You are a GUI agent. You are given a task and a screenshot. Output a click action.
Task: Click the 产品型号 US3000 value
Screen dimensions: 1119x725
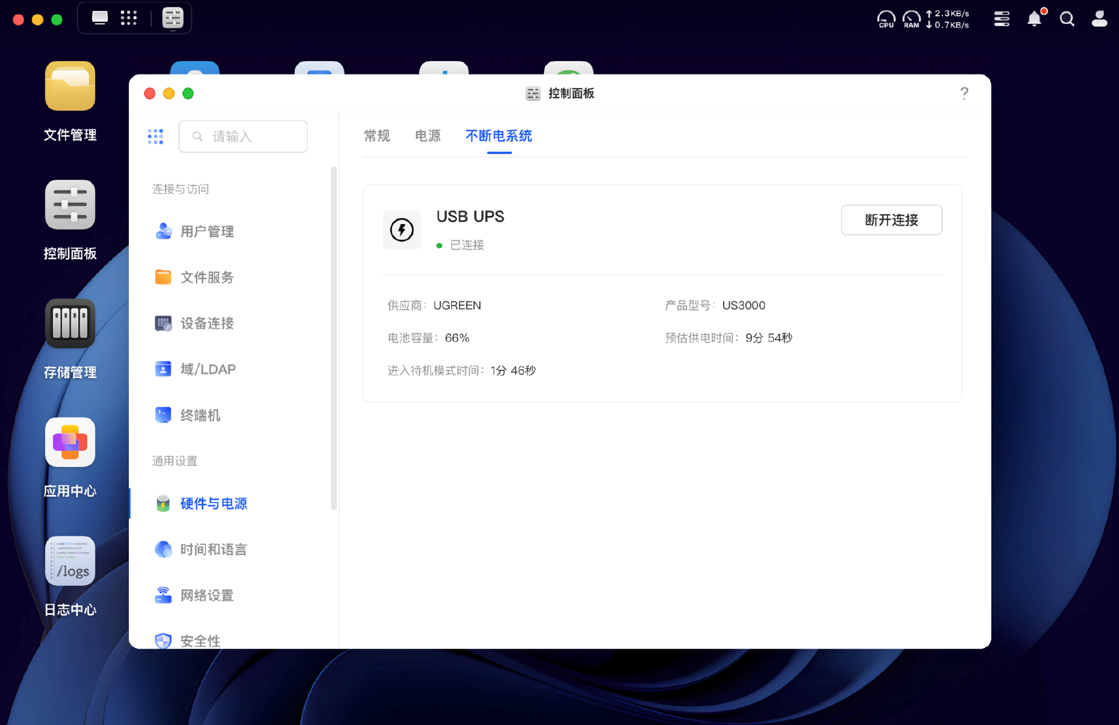(x=744, y=305)
